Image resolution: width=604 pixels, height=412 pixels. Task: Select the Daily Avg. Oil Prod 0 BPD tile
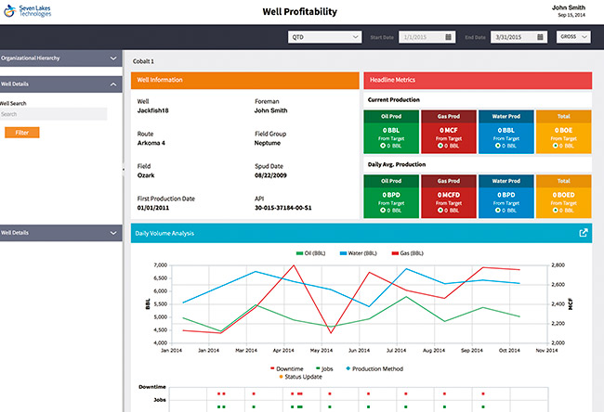[x=391, y=197]
